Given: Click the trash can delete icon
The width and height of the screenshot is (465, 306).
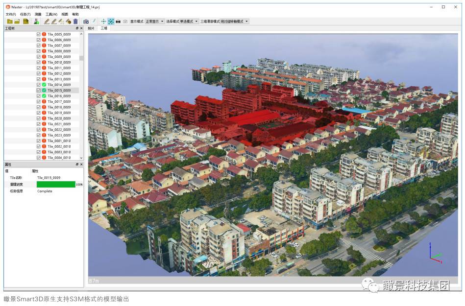Looking at the screenshot, I should (x=75, y=22).
